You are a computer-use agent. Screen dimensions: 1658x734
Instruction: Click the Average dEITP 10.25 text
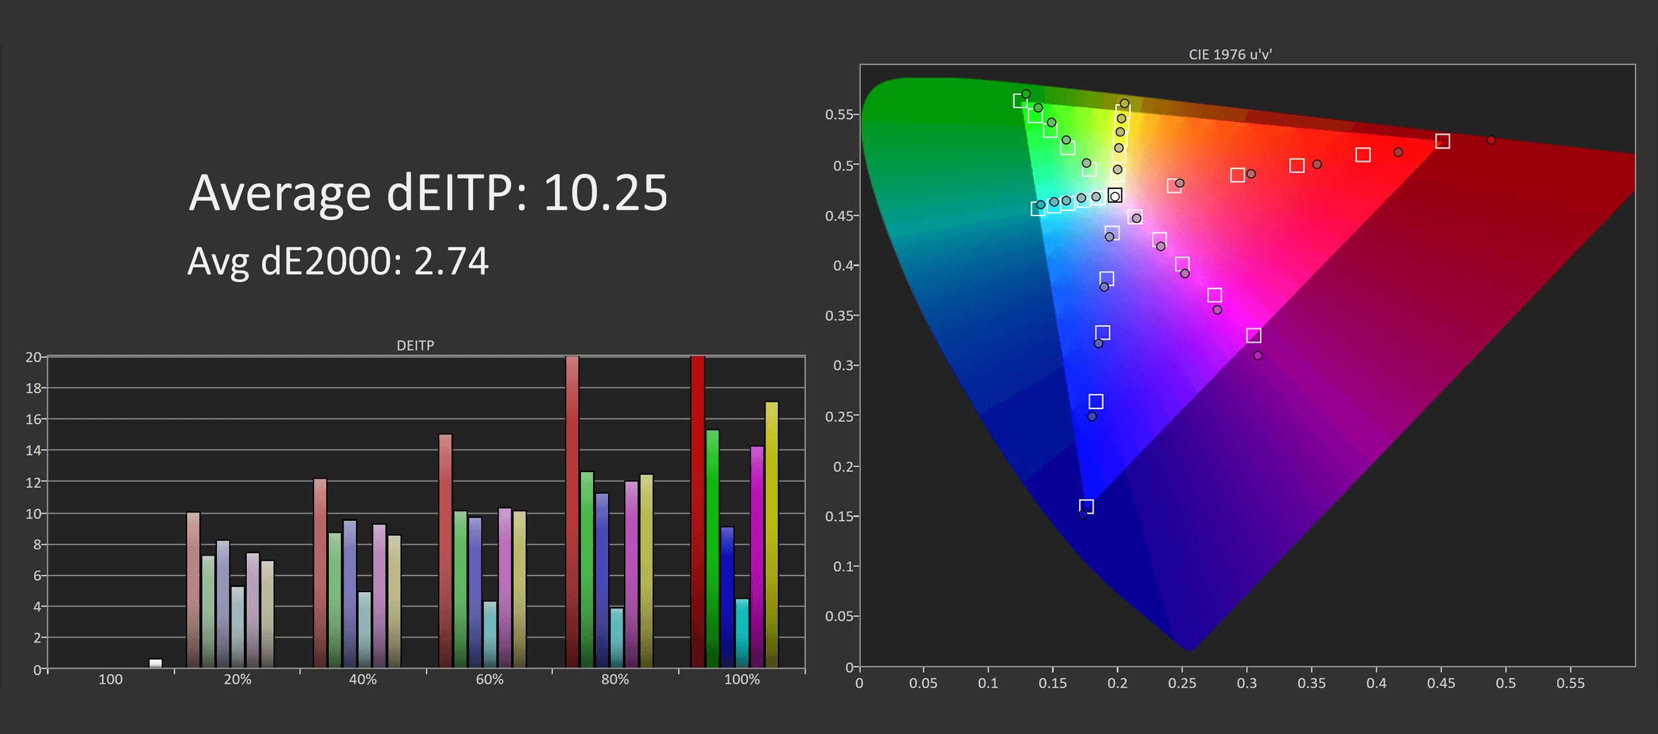click(428, 193)
